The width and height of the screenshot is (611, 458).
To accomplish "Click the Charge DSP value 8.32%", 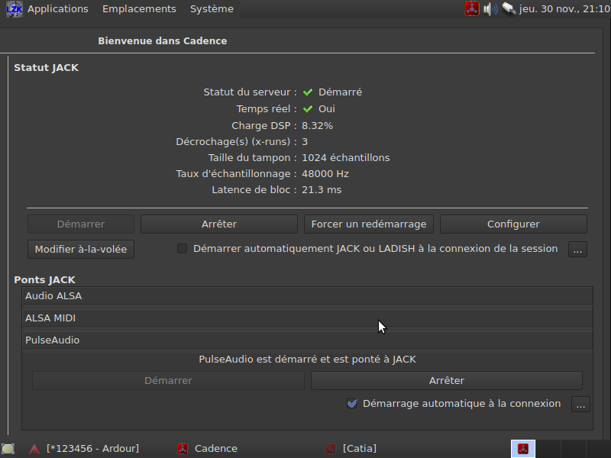I will [x=317, y=126].
